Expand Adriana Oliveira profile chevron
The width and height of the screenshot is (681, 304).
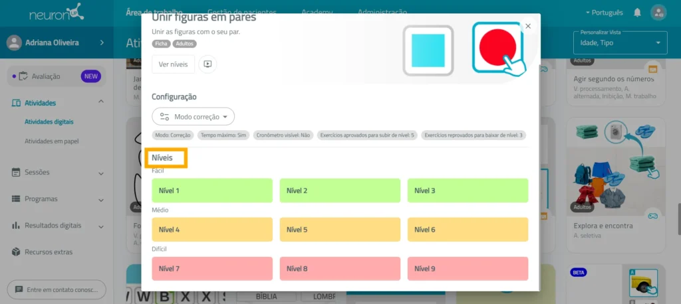pos(102,42)
